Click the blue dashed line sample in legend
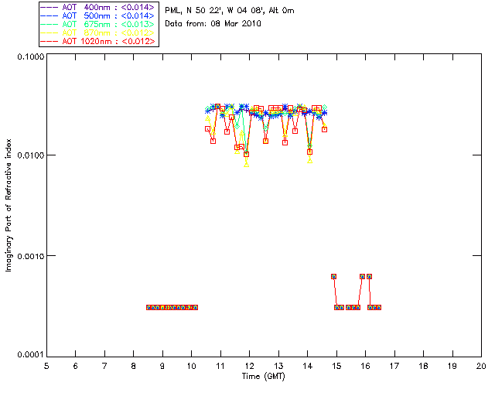Viewport: 495px width, 396px height. click(x=49, y=15)
